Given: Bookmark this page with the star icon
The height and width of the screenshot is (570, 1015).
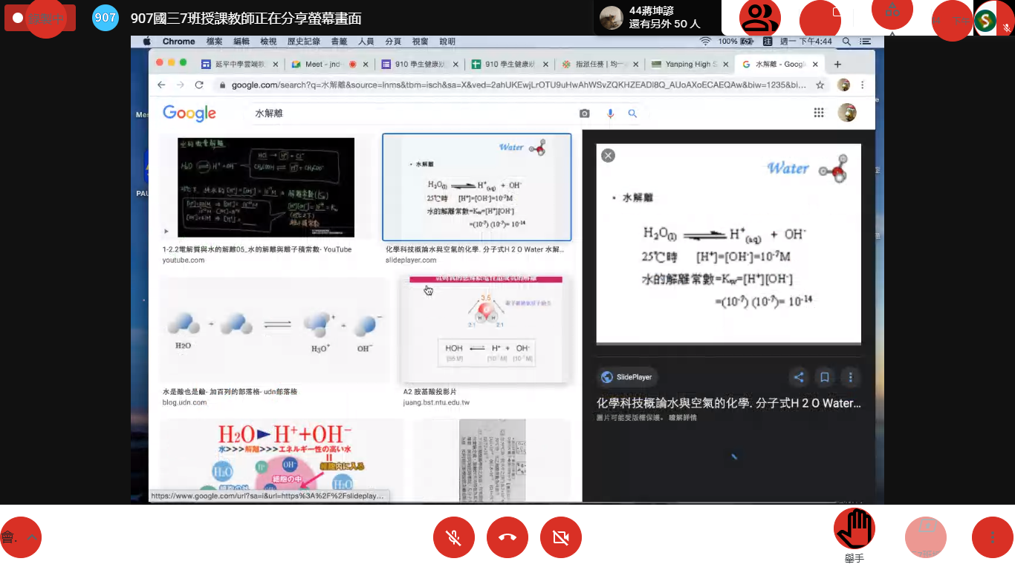Looking at the screenshot, I should pos(820,85).
